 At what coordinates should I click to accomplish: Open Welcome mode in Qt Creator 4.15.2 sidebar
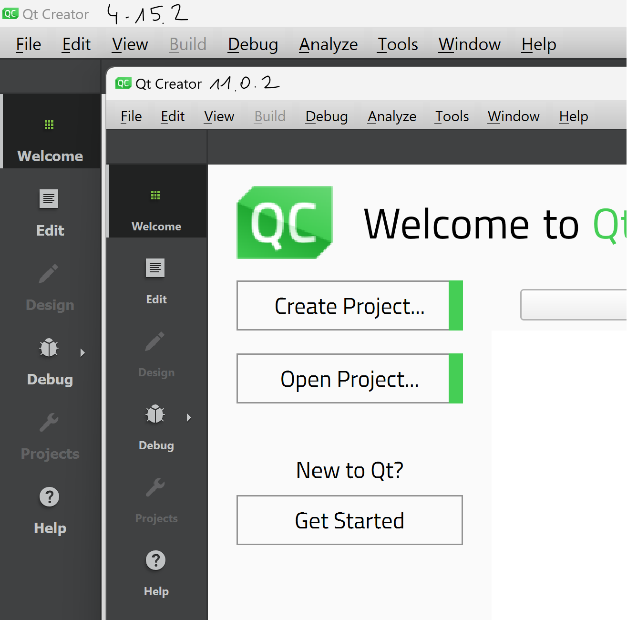(50, 131)
